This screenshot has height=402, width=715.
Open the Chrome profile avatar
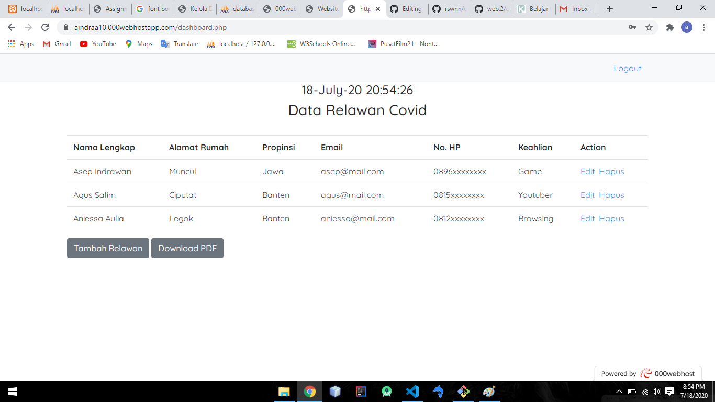coord(687,27)
